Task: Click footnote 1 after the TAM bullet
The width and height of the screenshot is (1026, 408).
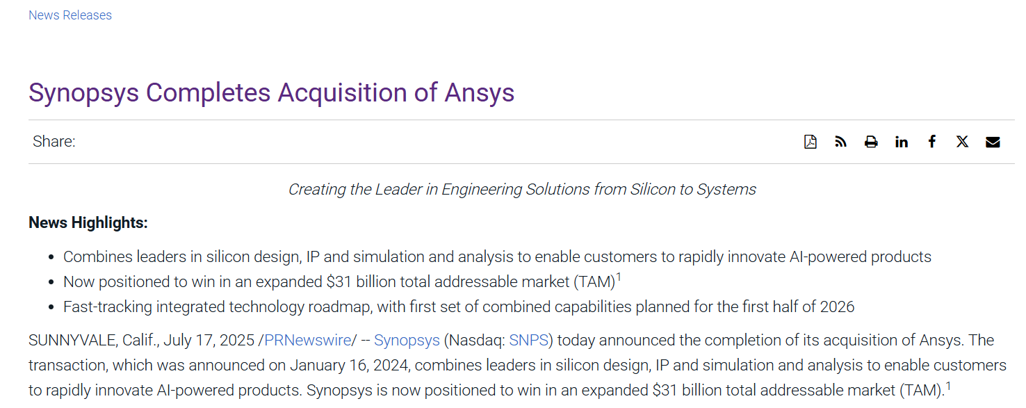Action: pyautogui.click(x=619, y=278)
